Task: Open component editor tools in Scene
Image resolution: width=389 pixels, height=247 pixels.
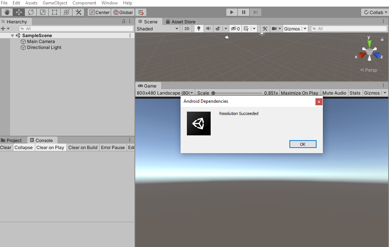Action: coord(265,29)
